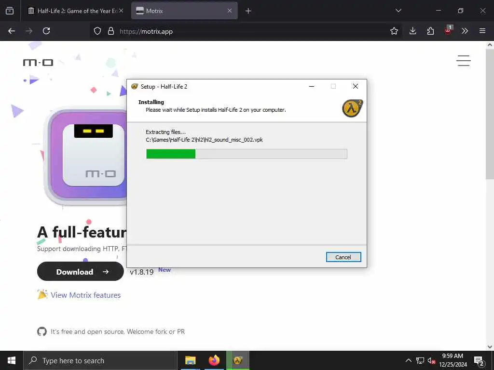Click the extracting file path text

(x=204, y=140)
